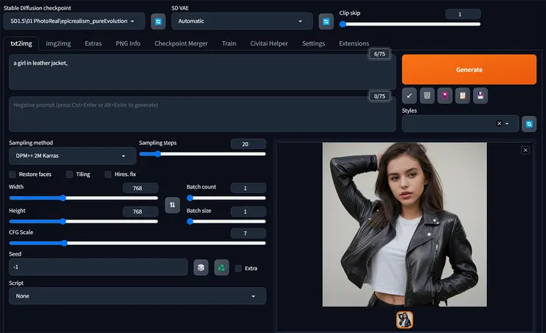Image resolution: width=546 pixels, height=333 pixels.
Task: Click the Height value box
Action: [x=141, y=211]
